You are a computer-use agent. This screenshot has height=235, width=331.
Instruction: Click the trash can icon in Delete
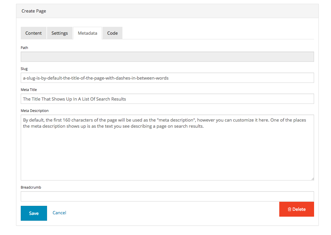pyautogui.click(x=289, y=209)
